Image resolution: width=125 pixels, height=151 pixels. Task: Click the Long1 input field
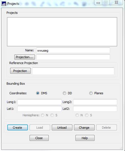pos(39,102)
